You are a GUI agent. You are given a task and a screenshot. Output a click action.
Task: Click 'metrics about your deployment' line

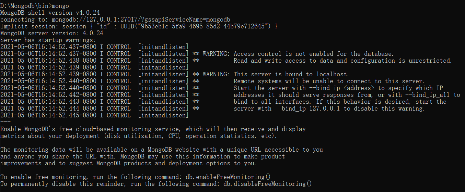pyautogui.click(x=138, y=136)
